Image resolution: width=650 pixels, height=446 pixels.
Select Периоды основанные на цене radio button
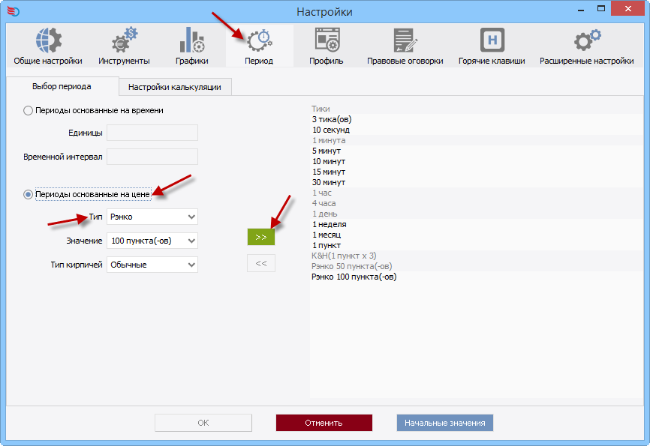coord(29,194)
